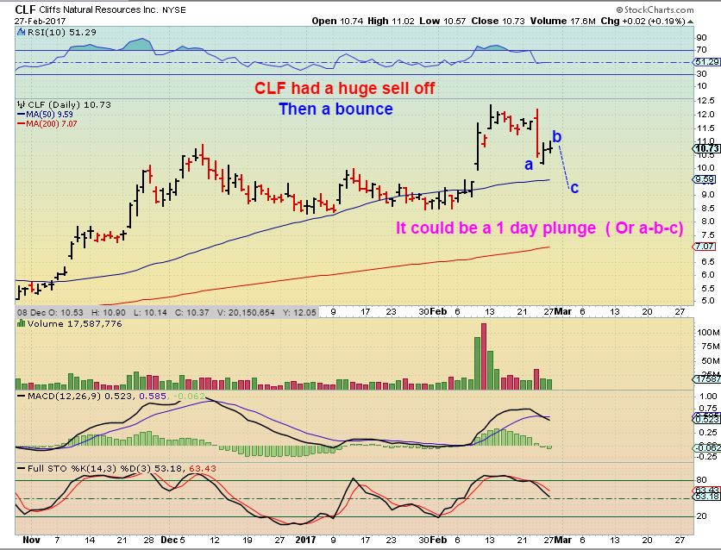This screenshot has width=721, height=550.
Task: Click the '08 Dec O: 10.53' data readout
Action: tap(51, 312)
